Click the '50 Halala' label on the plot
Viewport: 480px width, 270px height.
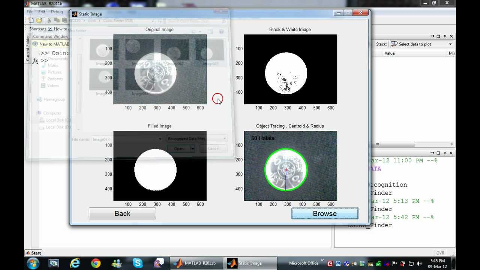[x=263, y=138]
